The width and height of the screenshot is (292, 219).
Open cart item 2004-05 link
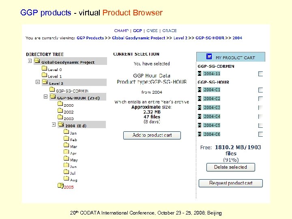pyautogui.click(x=212, y=125)
